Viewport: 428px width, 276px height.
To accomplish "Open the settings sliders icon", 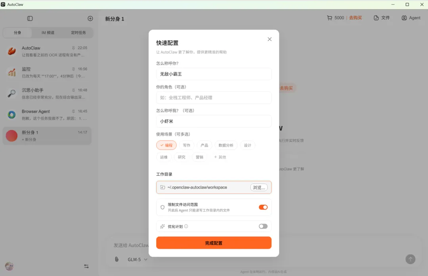I will pos(86,266).
